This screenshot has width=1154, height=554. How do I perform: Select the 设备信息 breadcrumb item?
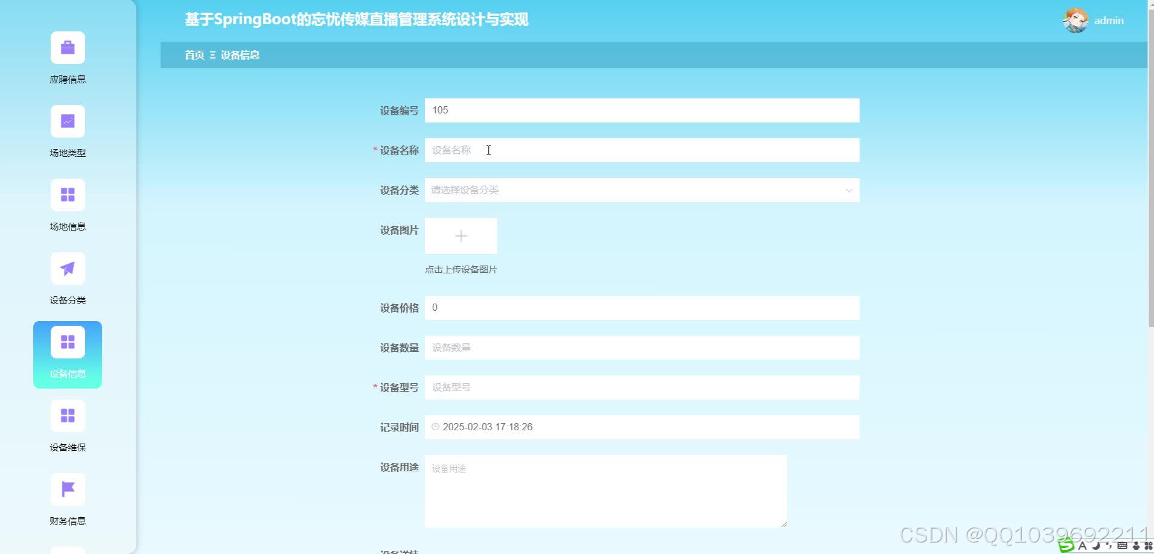[240, 55]
